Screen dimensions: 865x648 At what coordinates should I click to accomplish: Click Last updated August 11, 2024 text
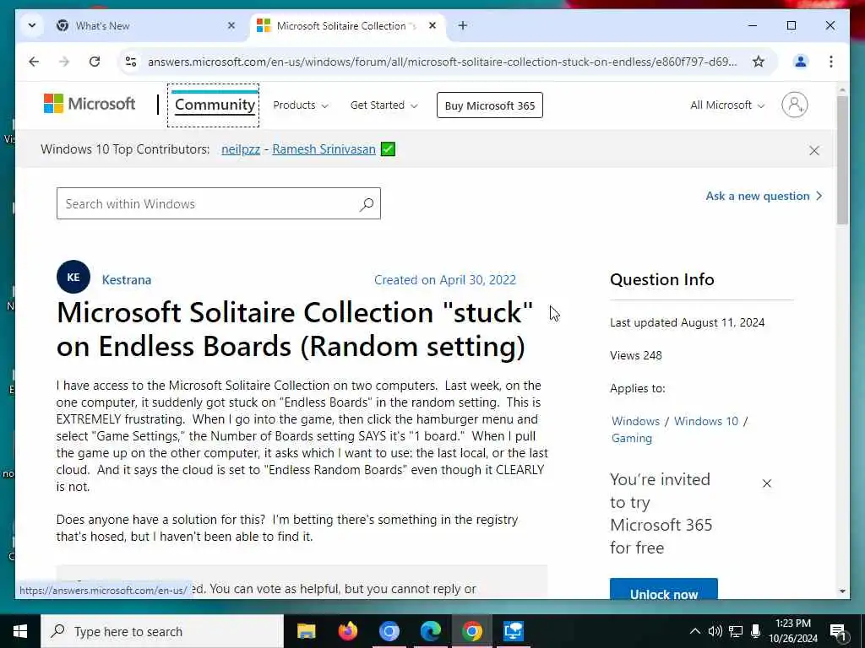(688, 322)
